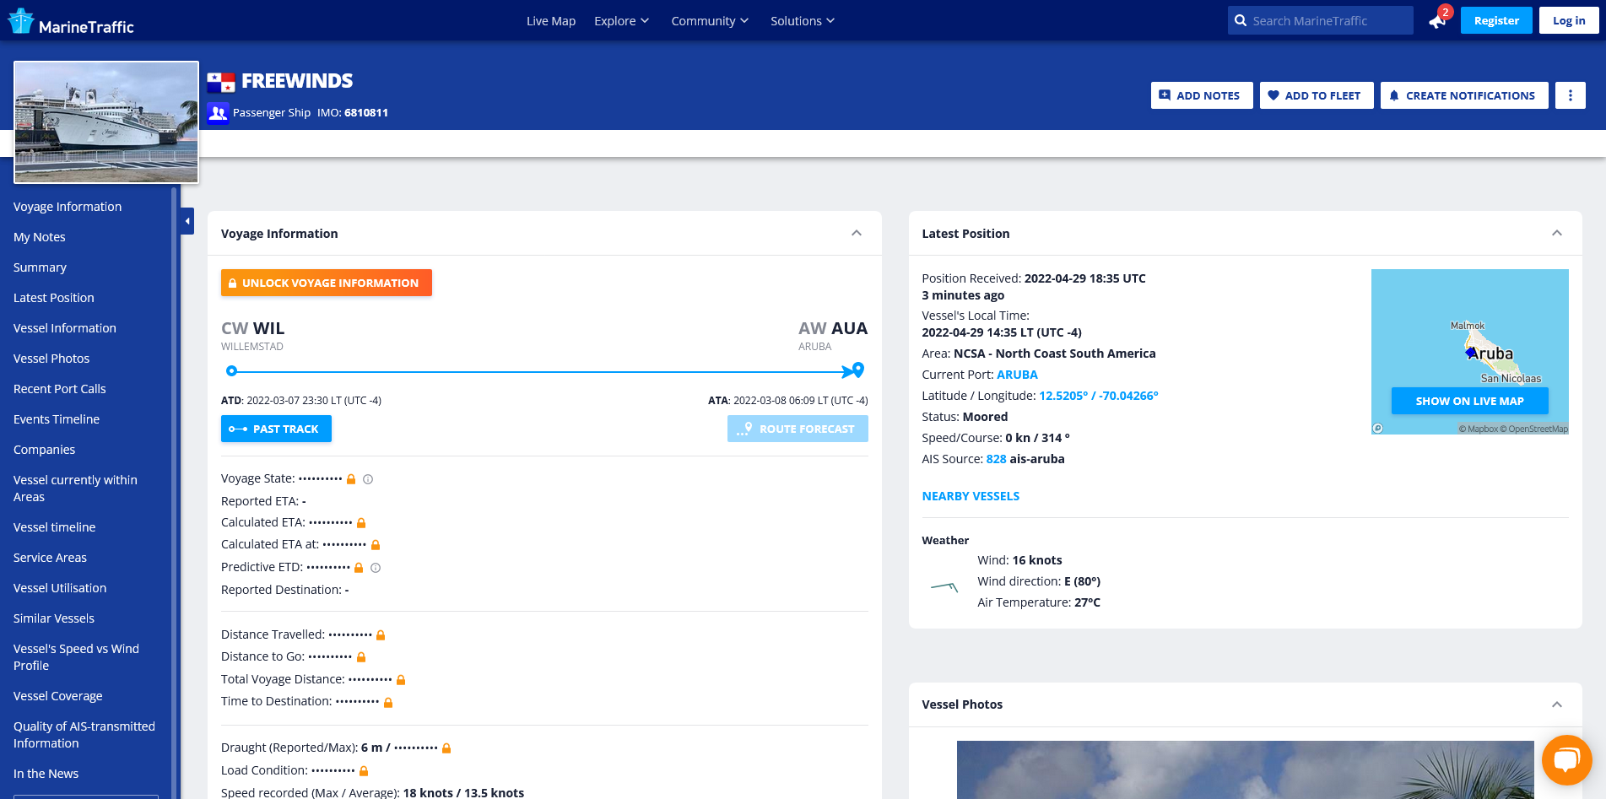Click lock icon next to Calculated ETA
Viewport: 1606px width, 799px height.
tap(361, 523)
